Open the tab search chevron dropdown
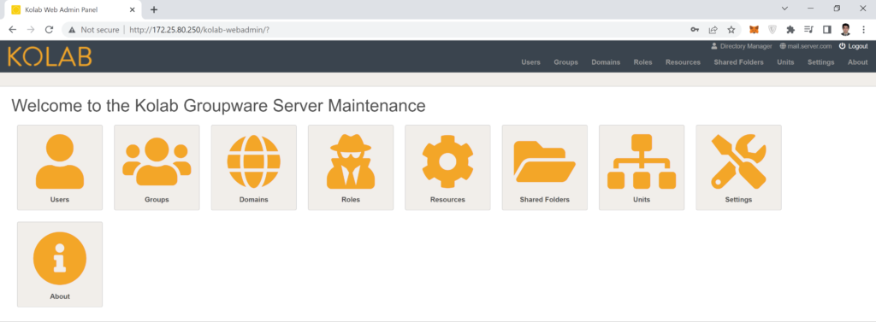876x322 pixels. click(784, 9)
